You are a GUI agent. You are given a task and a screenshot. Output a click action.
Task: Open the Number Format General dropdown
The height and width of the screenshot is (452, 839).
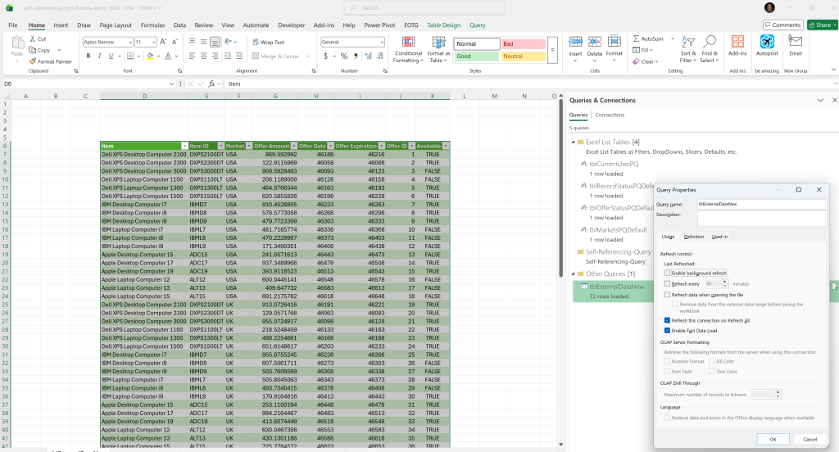click(x=382, y=42)
